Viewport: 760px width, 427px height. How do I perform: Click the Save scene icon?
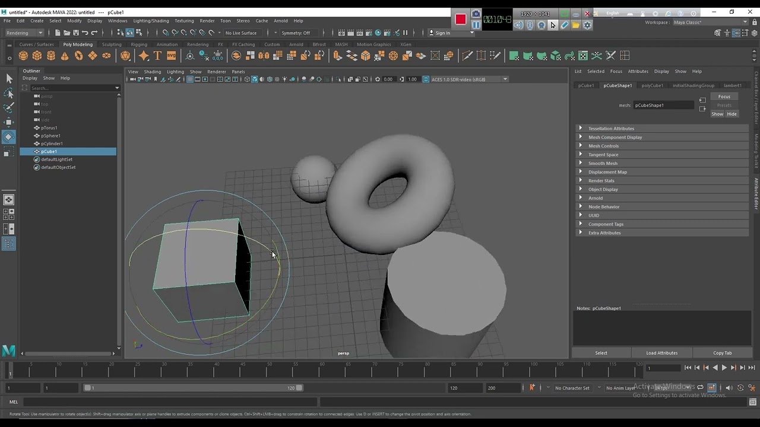tap(76, 33)
